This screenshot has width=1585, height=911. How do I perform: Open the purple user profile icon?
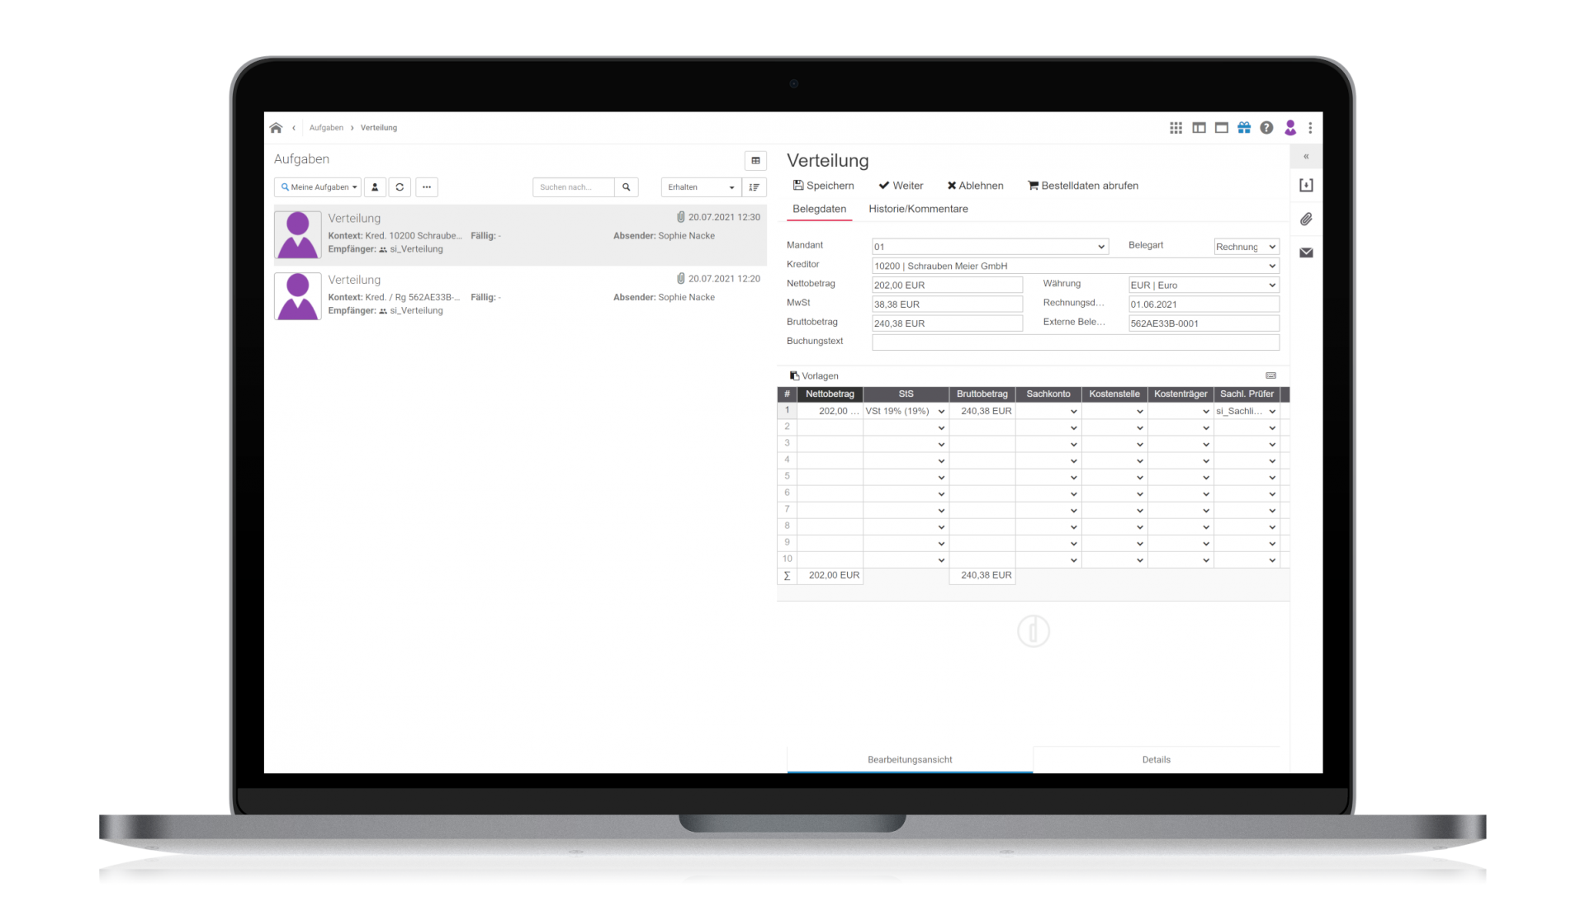[1289, 128]
